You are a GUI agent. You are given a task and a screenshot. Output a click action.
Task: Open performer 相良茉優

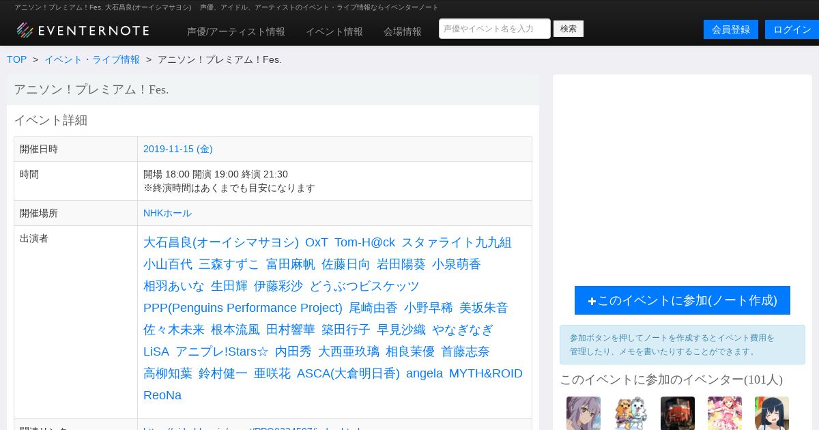pyautogui.click(x=410, y=352)
